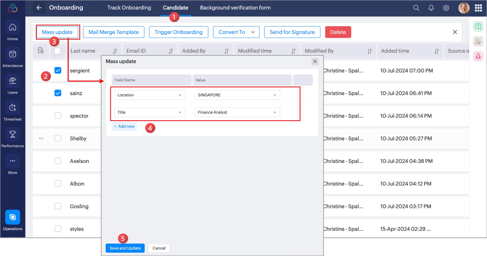Switch to Track Onboarding tab
This screenshot has height=256, width=487.
click(x=129, y=8)
